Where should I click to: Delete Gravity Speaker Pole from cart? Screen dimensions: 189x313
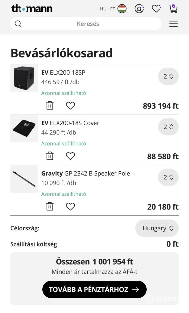pos(50,207)
